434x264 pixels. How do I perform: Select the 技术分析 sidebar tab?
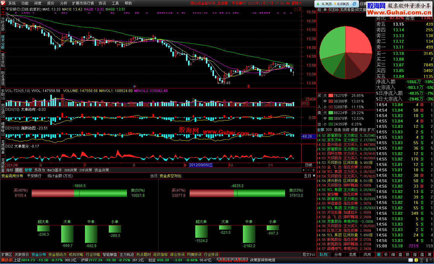(x=3, y=42)
